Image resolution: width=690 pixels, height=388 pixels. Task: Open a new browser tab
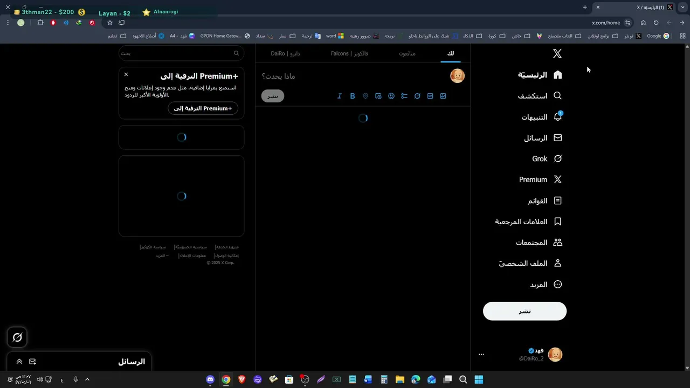[585, 7]
